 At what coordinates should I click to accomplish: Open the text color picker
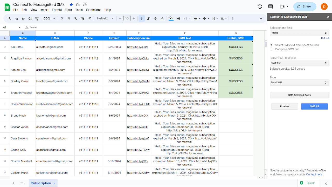tap(162, 18)
